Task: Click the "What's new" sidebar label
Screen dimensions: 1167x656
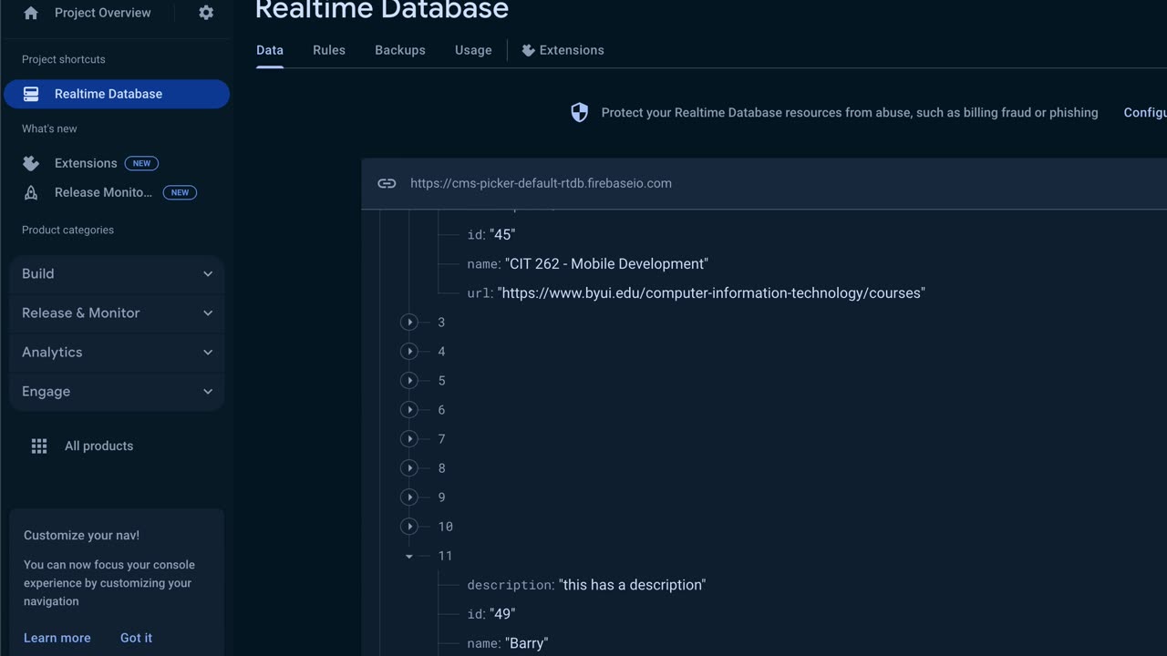Action: (49, 128)
